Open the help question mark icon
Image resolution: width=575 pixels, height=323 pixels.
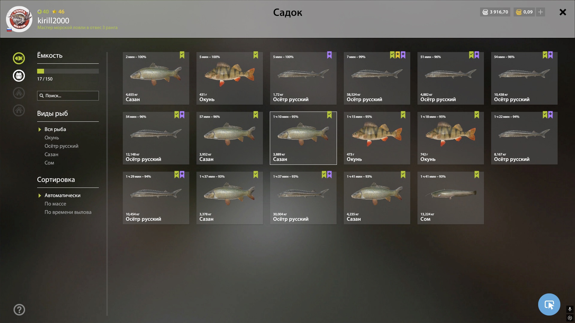[19, 310]
